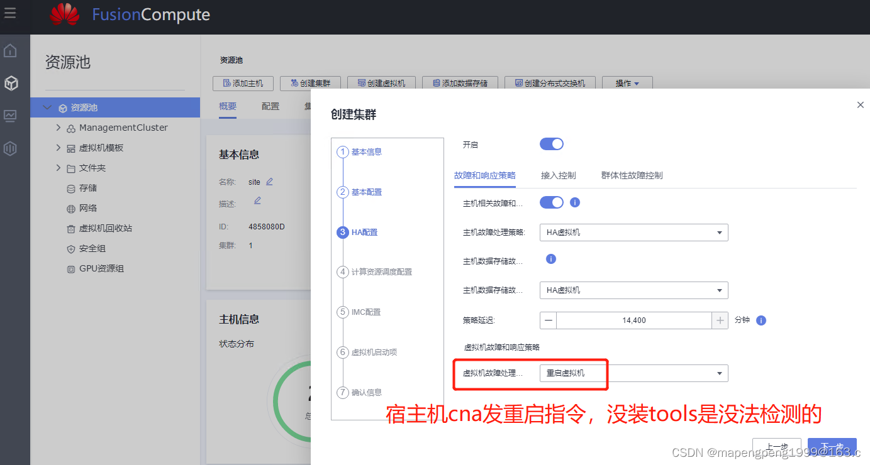Show info for 主机相关故障 toggle
The image size is (870, 465).
(x=574, y=202)
